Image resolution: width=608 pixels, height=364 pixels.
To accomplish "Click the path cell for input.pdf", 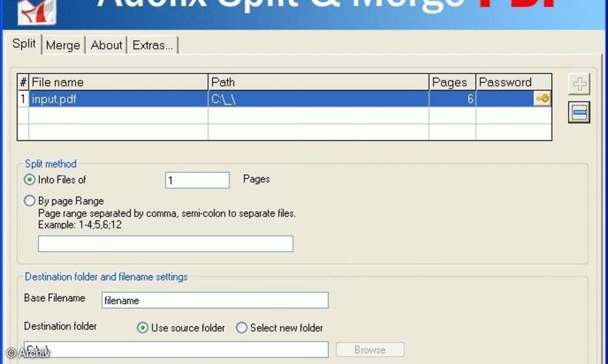I will [x=319, y=99].
